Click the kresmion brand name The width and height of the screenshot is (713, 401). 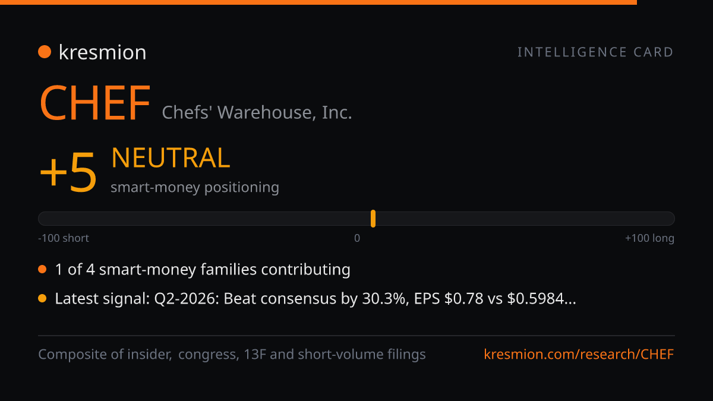coord(102,52)
